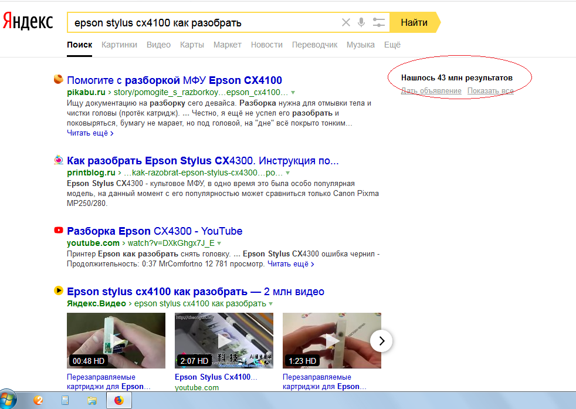Click the yellow Найти button
This screenshot has height=409, width=576.
[414, 22]
